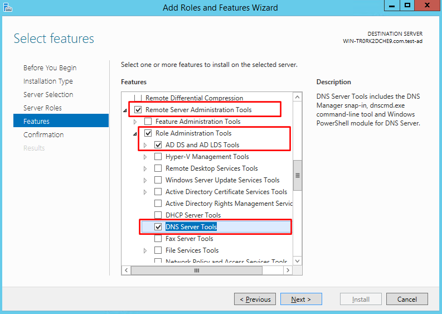Select the Remote Desktop Services Tools item

coord(211,168)
